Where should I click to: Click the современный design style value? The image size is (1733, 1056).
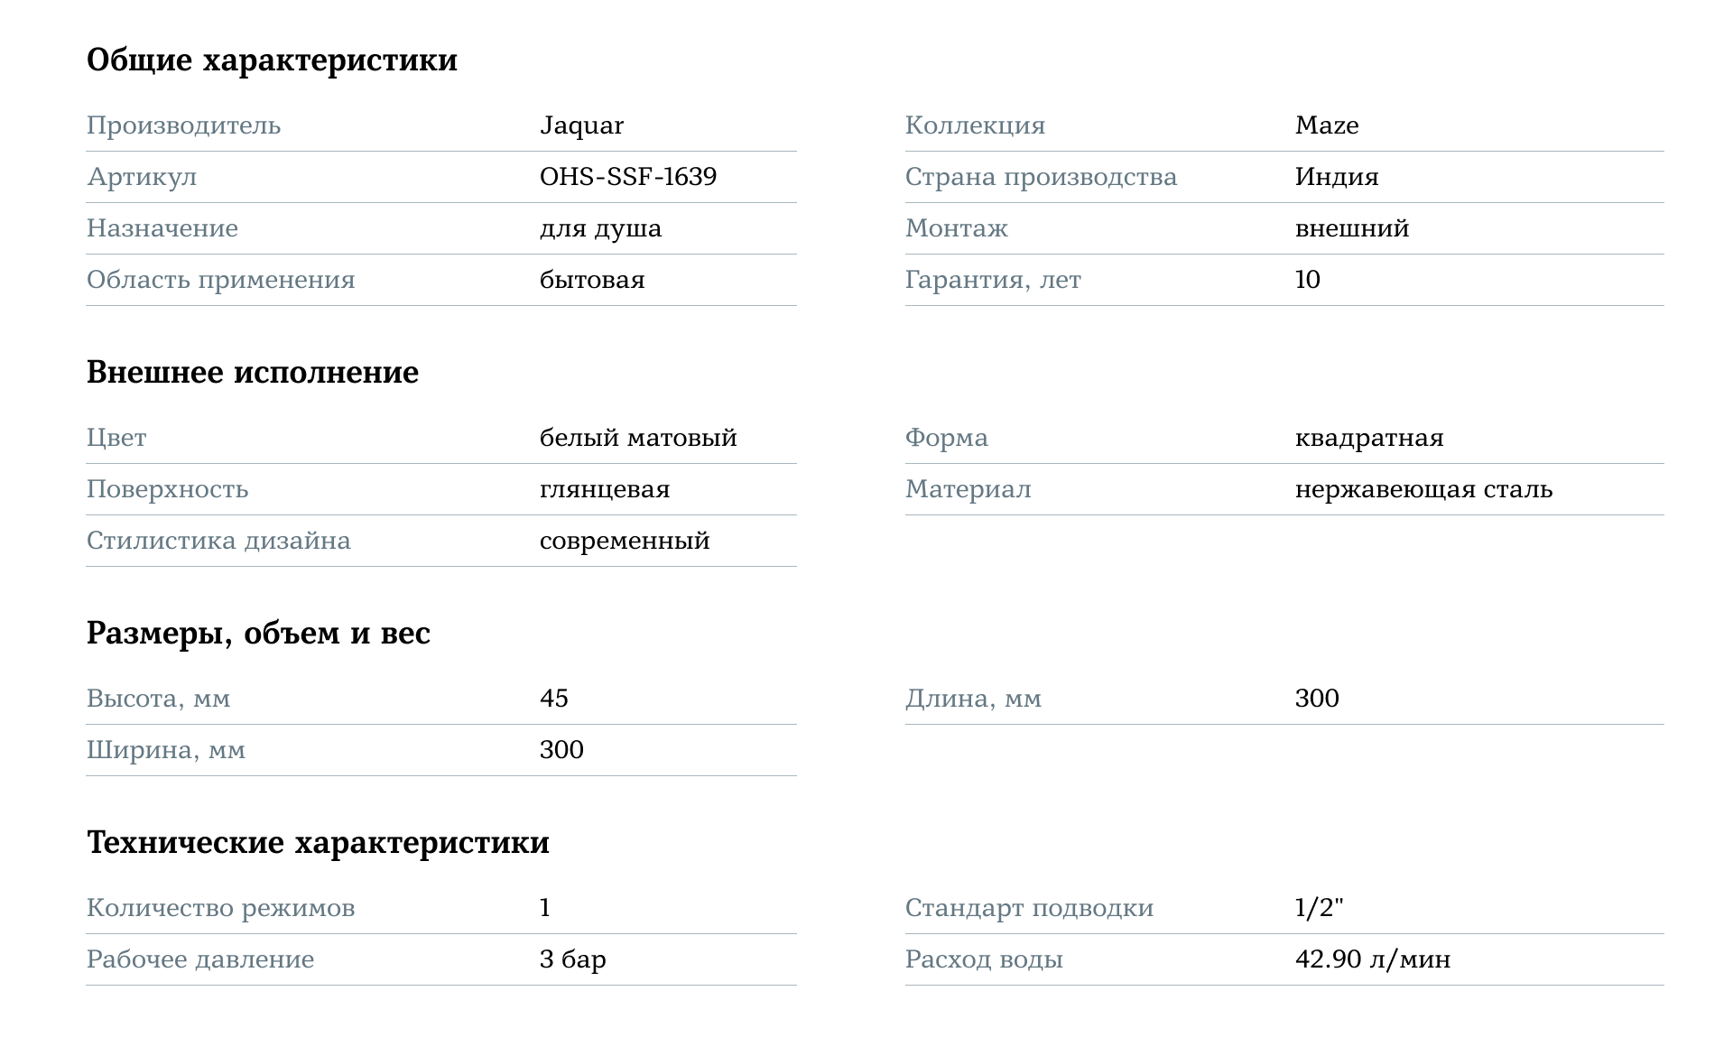tap(624, 542)
